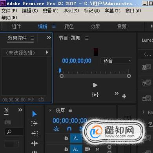The width and height of the screenshot is (153, 153).
Task: Toggle the Lumetri 曲 section checkbox
Action: (149, 98)
